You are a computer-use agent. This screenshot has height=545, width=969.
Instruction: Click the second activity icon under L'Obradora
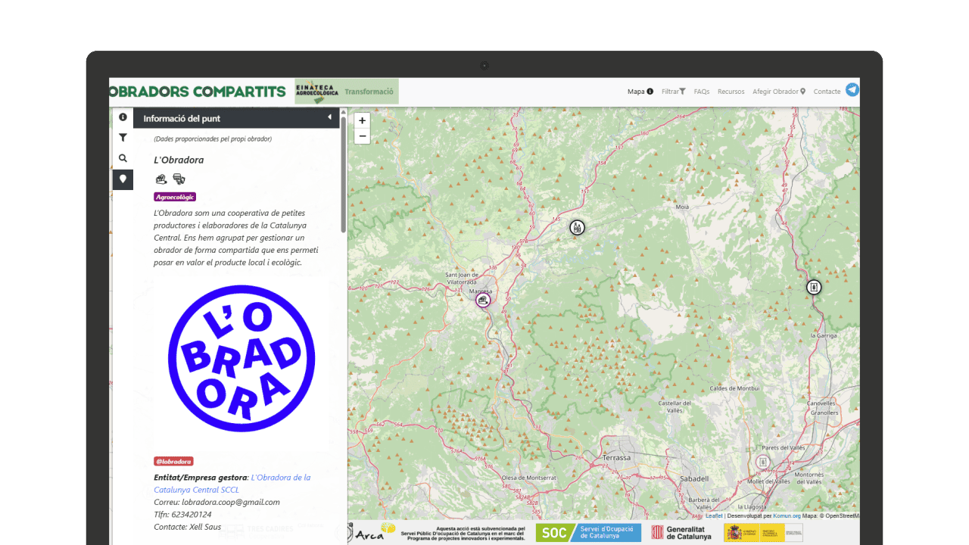[x=179, y=179]
